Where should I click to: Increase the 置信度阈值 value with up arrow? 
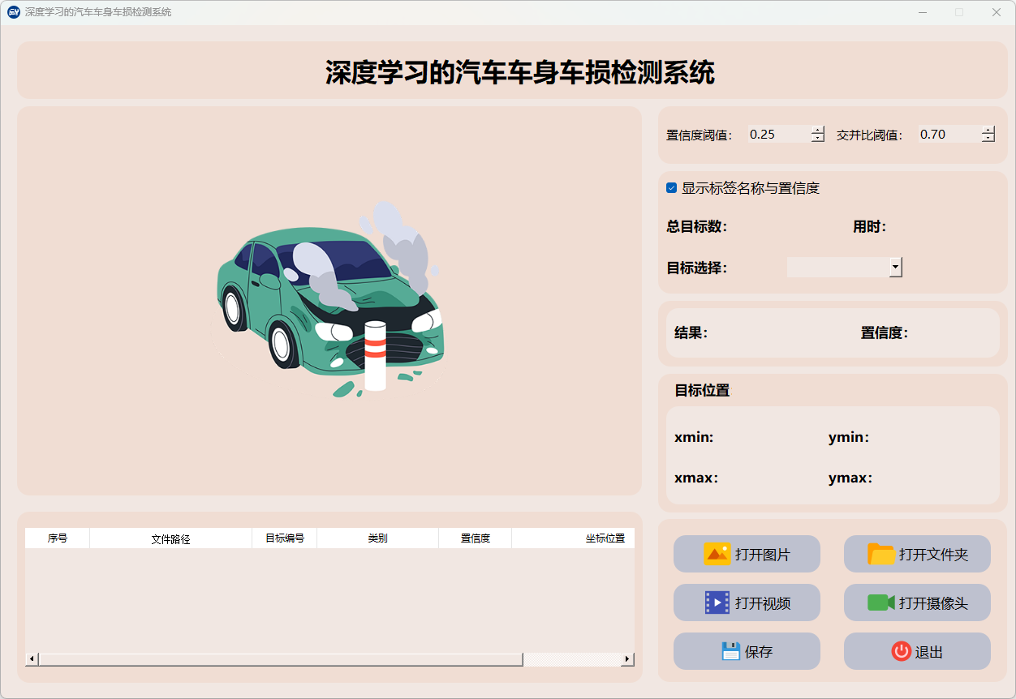coord(817,131)
